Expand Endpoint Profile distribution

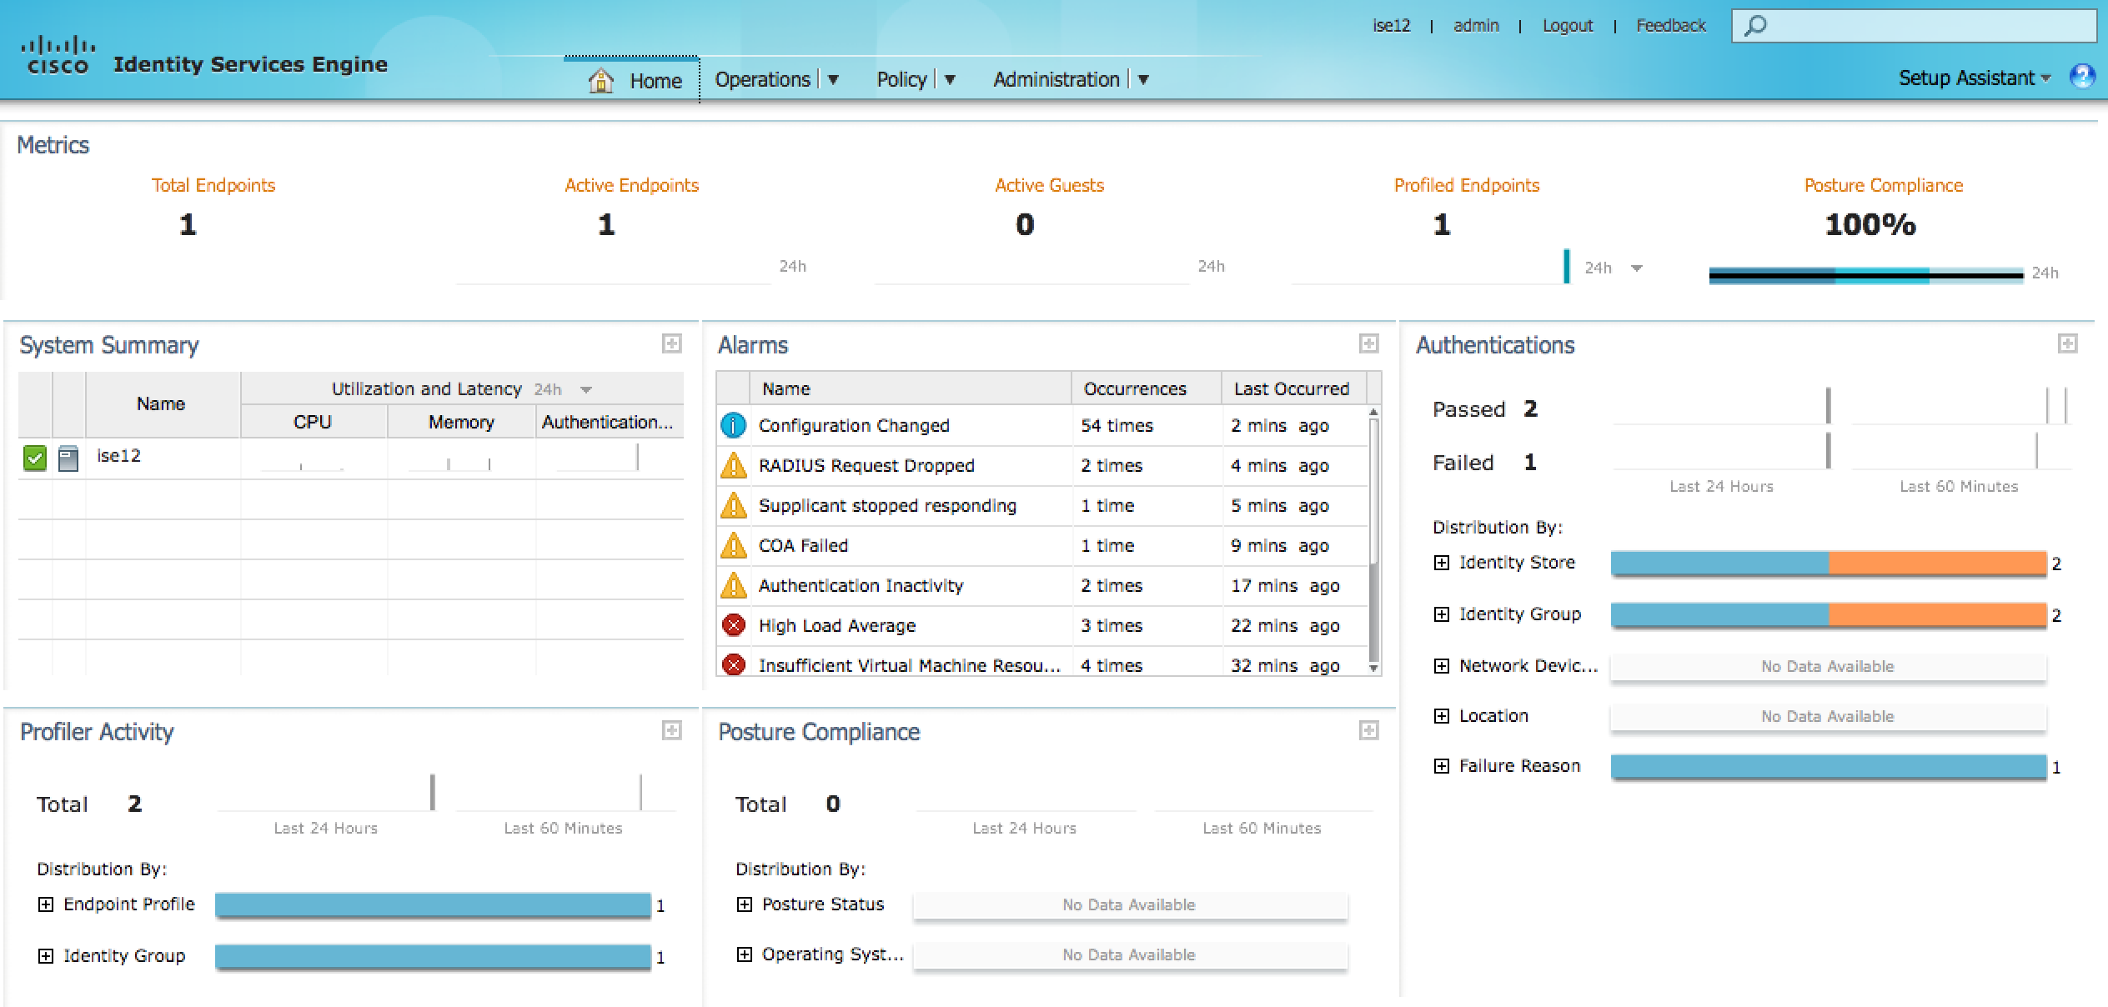[46, 904]
